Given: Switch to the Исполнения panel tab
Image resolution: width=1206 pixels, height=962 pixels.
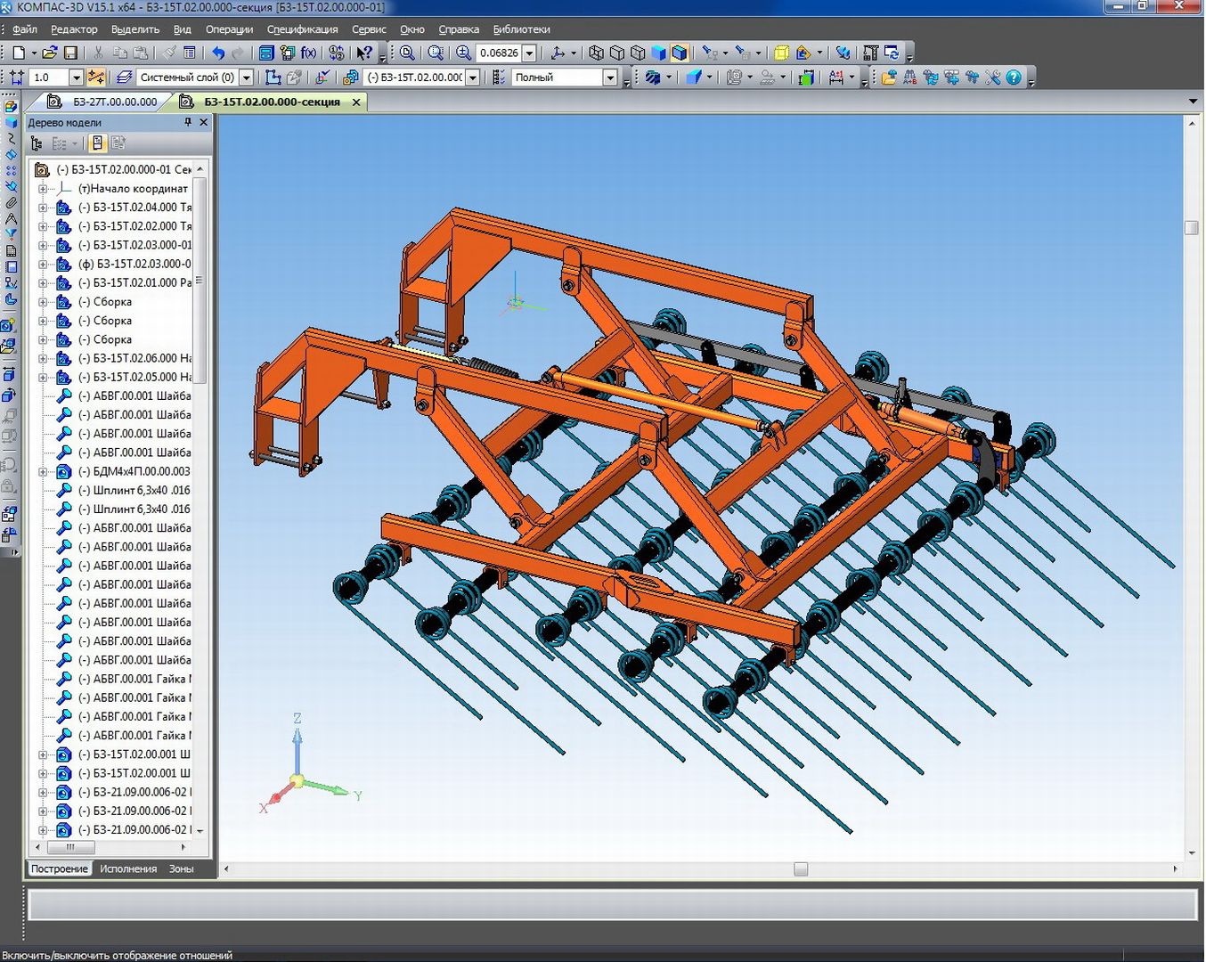Looking at the screenshot, I should pos(128,868).
